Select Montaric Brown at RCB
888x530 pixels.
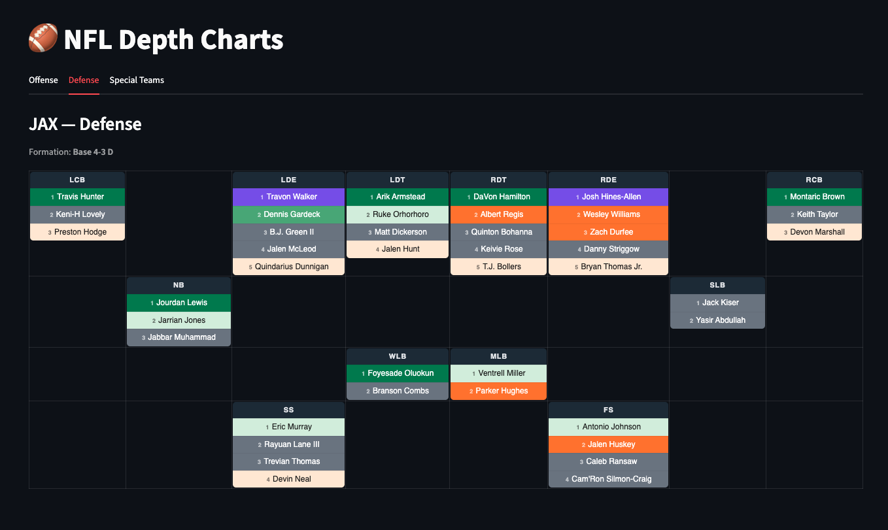[x=814, y=197]
